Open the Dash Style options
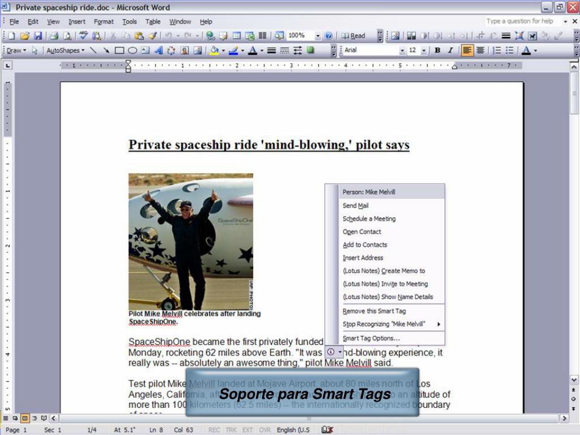Image resolution: width=580 pixels, height=435 pixels. [x=284, y=50]
